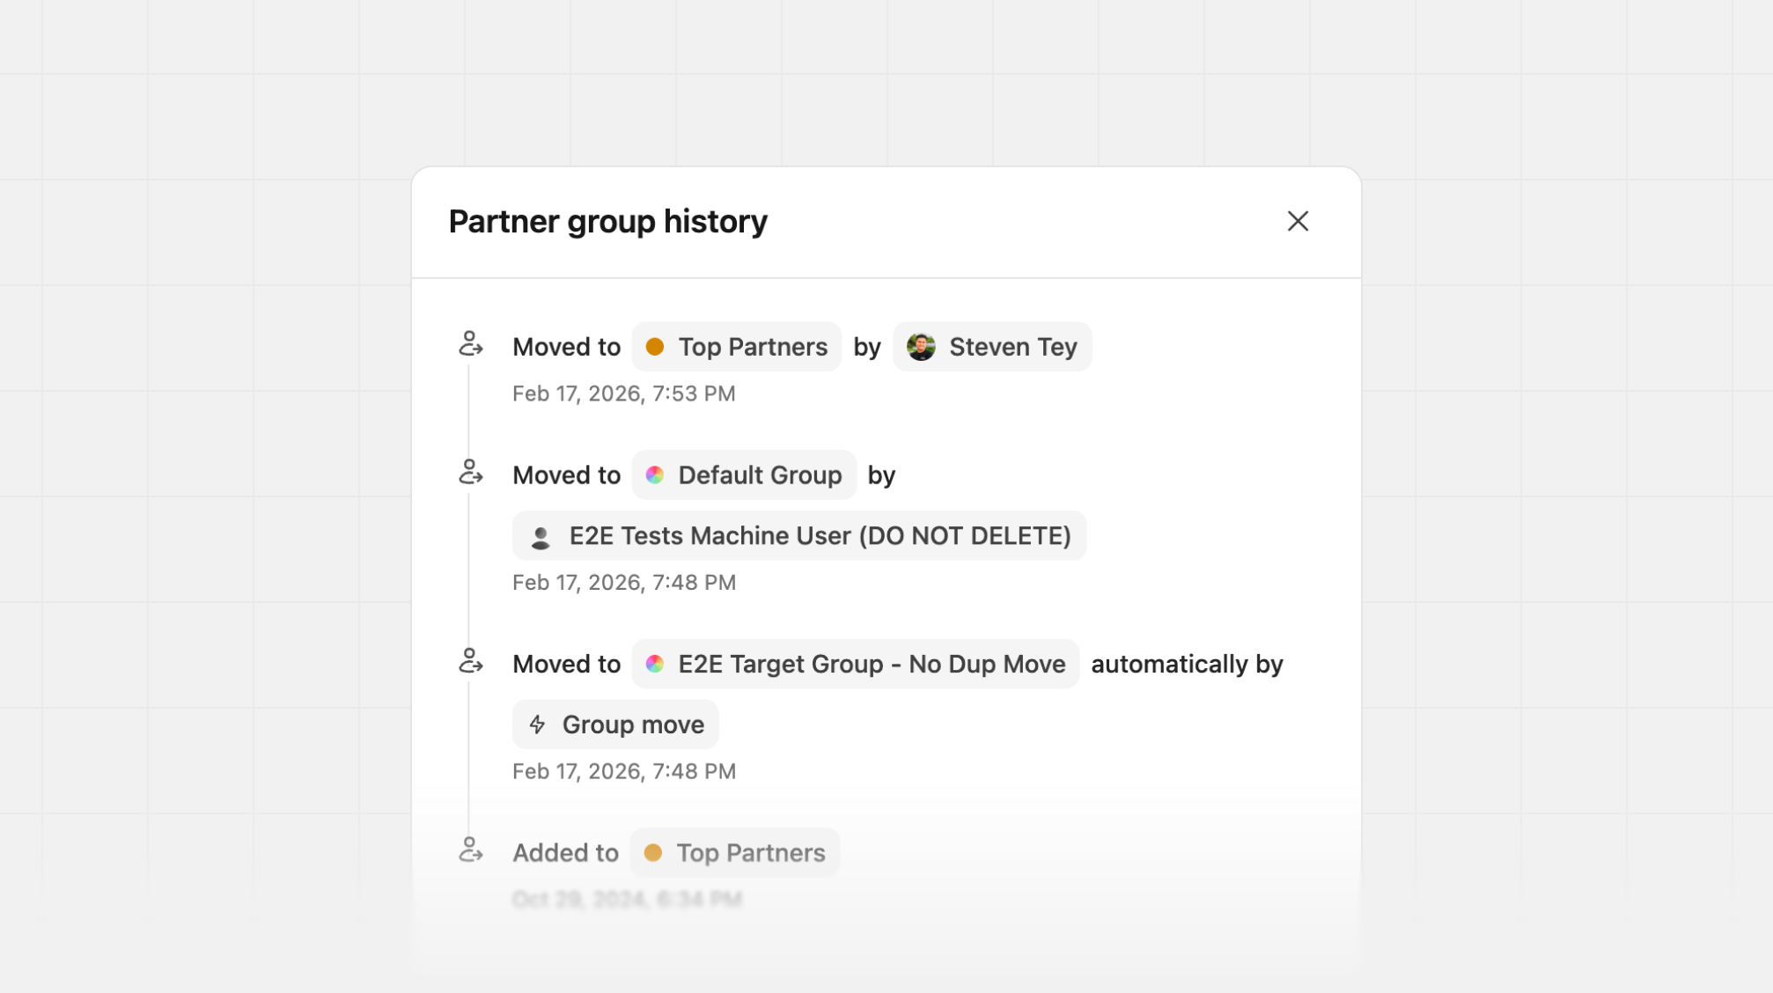Click the Steven Tey name chip
The image size is (1773, 993).
[x=992, y=346]
